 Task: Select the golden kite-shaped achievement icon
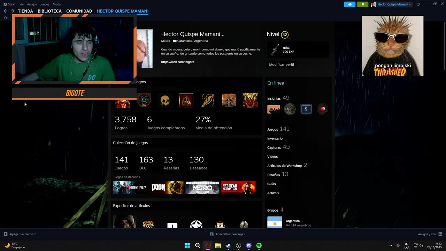coord(208,100)
